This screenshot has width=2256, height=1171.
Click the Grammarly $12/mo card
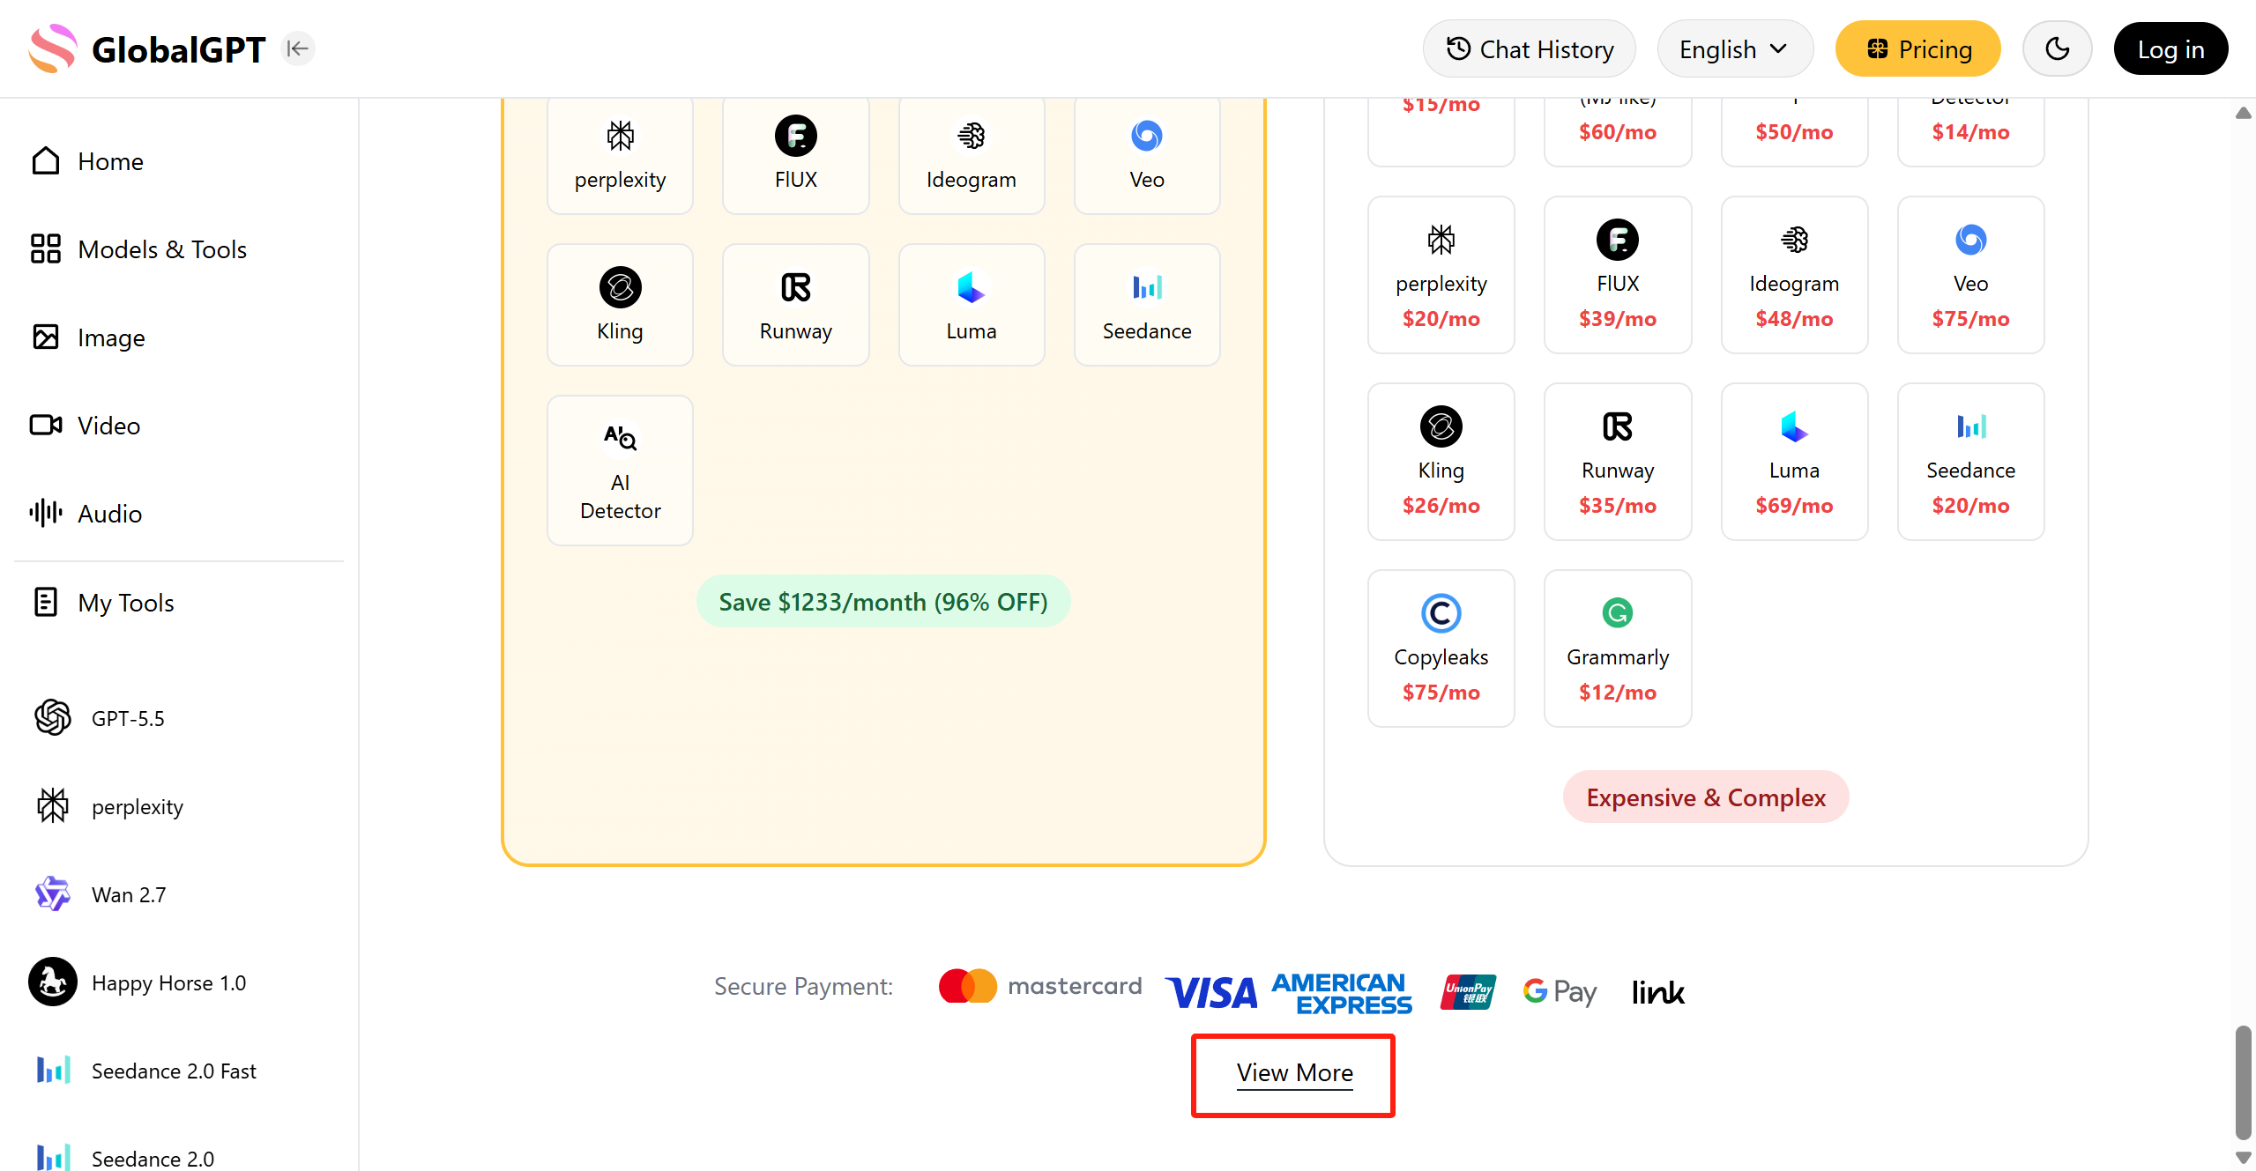[1618, 648]
